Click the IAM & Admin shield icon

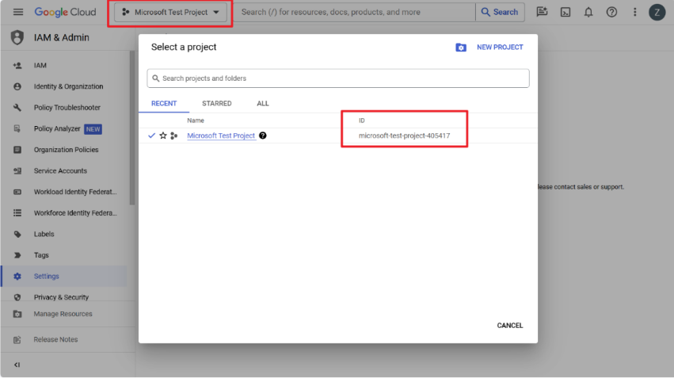(x=17, y=37)
